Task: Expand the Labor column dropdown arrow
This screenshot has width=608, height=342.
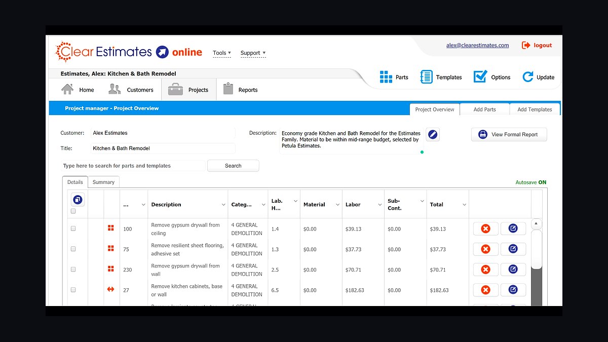Action: point(379,205)
